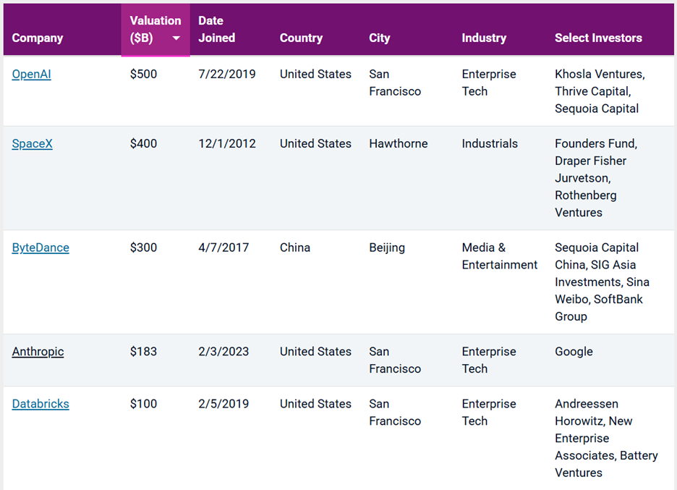This screenshot has height=490, width=677.
Task: Select the 12/1/2012 date joined cell
Action: [x=227, y=144]
